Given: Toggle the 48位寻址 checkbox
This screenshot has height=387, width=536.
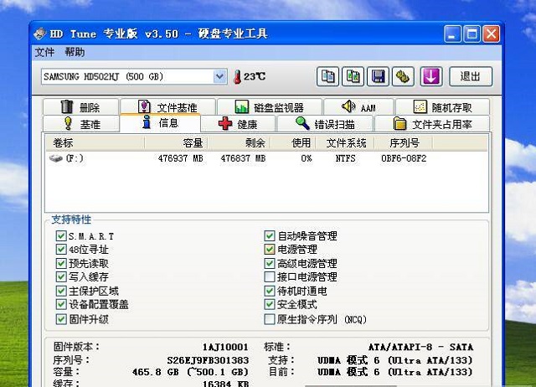Looking at the screenshot, I should [61, 250].
